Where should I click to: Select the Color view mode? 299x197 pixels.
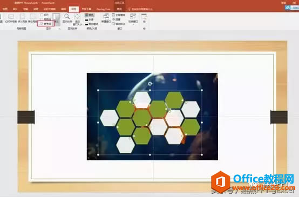coord(90,15)
